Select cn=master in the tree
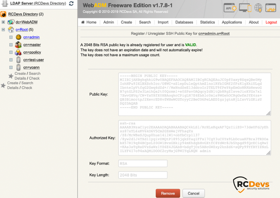This screenshot has width=280, height=198. click(x=32, y=45)
